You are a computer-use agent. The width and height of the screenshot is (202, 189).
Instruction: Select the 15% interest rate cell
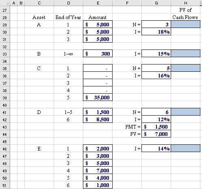pos(156,54)
